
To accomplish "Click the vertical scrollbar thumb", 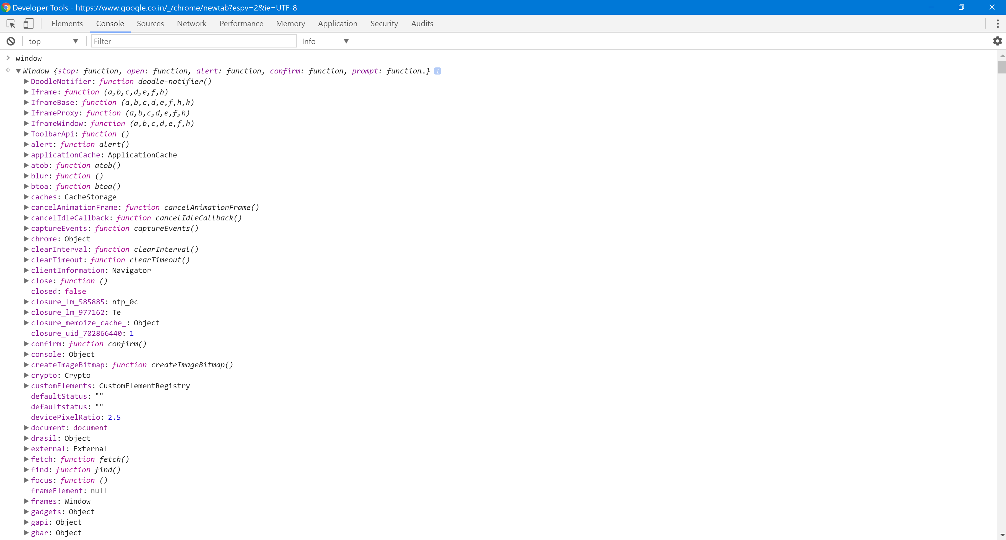I will [1002, 67].
